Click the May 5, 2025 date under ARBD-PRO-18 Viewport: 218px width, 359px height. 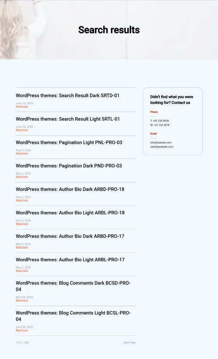coord(23,197)
